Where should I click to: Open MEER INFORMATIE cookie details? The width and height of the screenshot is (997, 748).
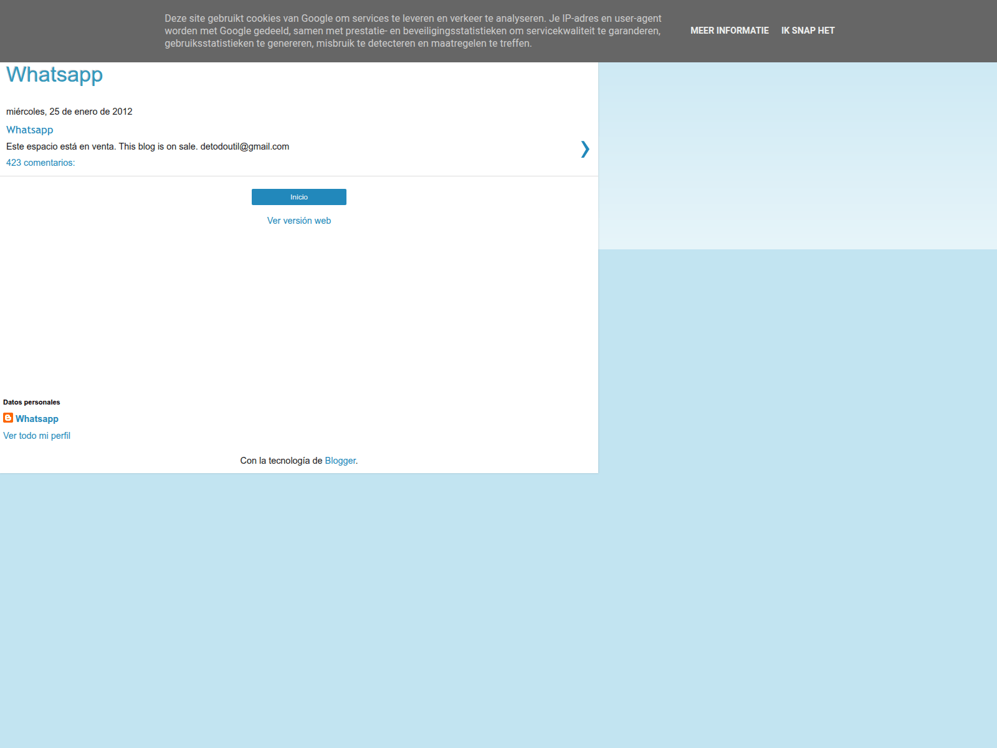pyautogui.click(x=729, y=30)
